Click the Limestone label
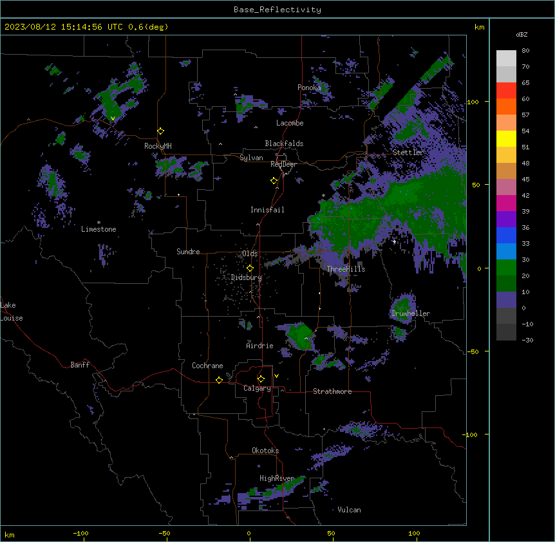 [99, 229]
